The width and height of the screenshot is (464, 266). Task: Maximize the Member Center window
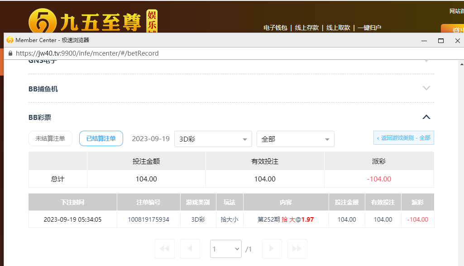tap(441, 41)
